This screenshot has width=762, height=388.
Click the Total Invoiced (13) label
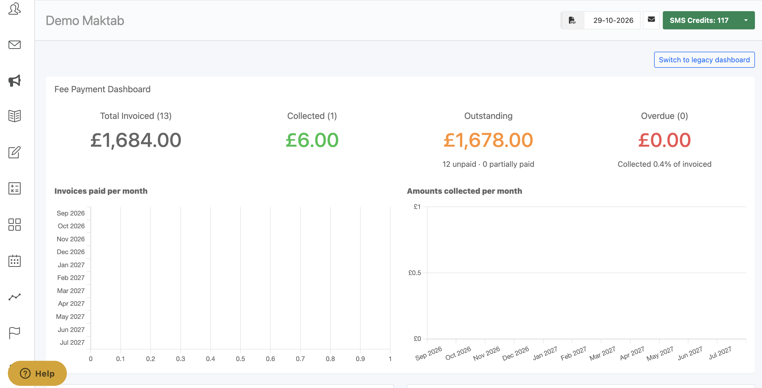tap(136, 116)
